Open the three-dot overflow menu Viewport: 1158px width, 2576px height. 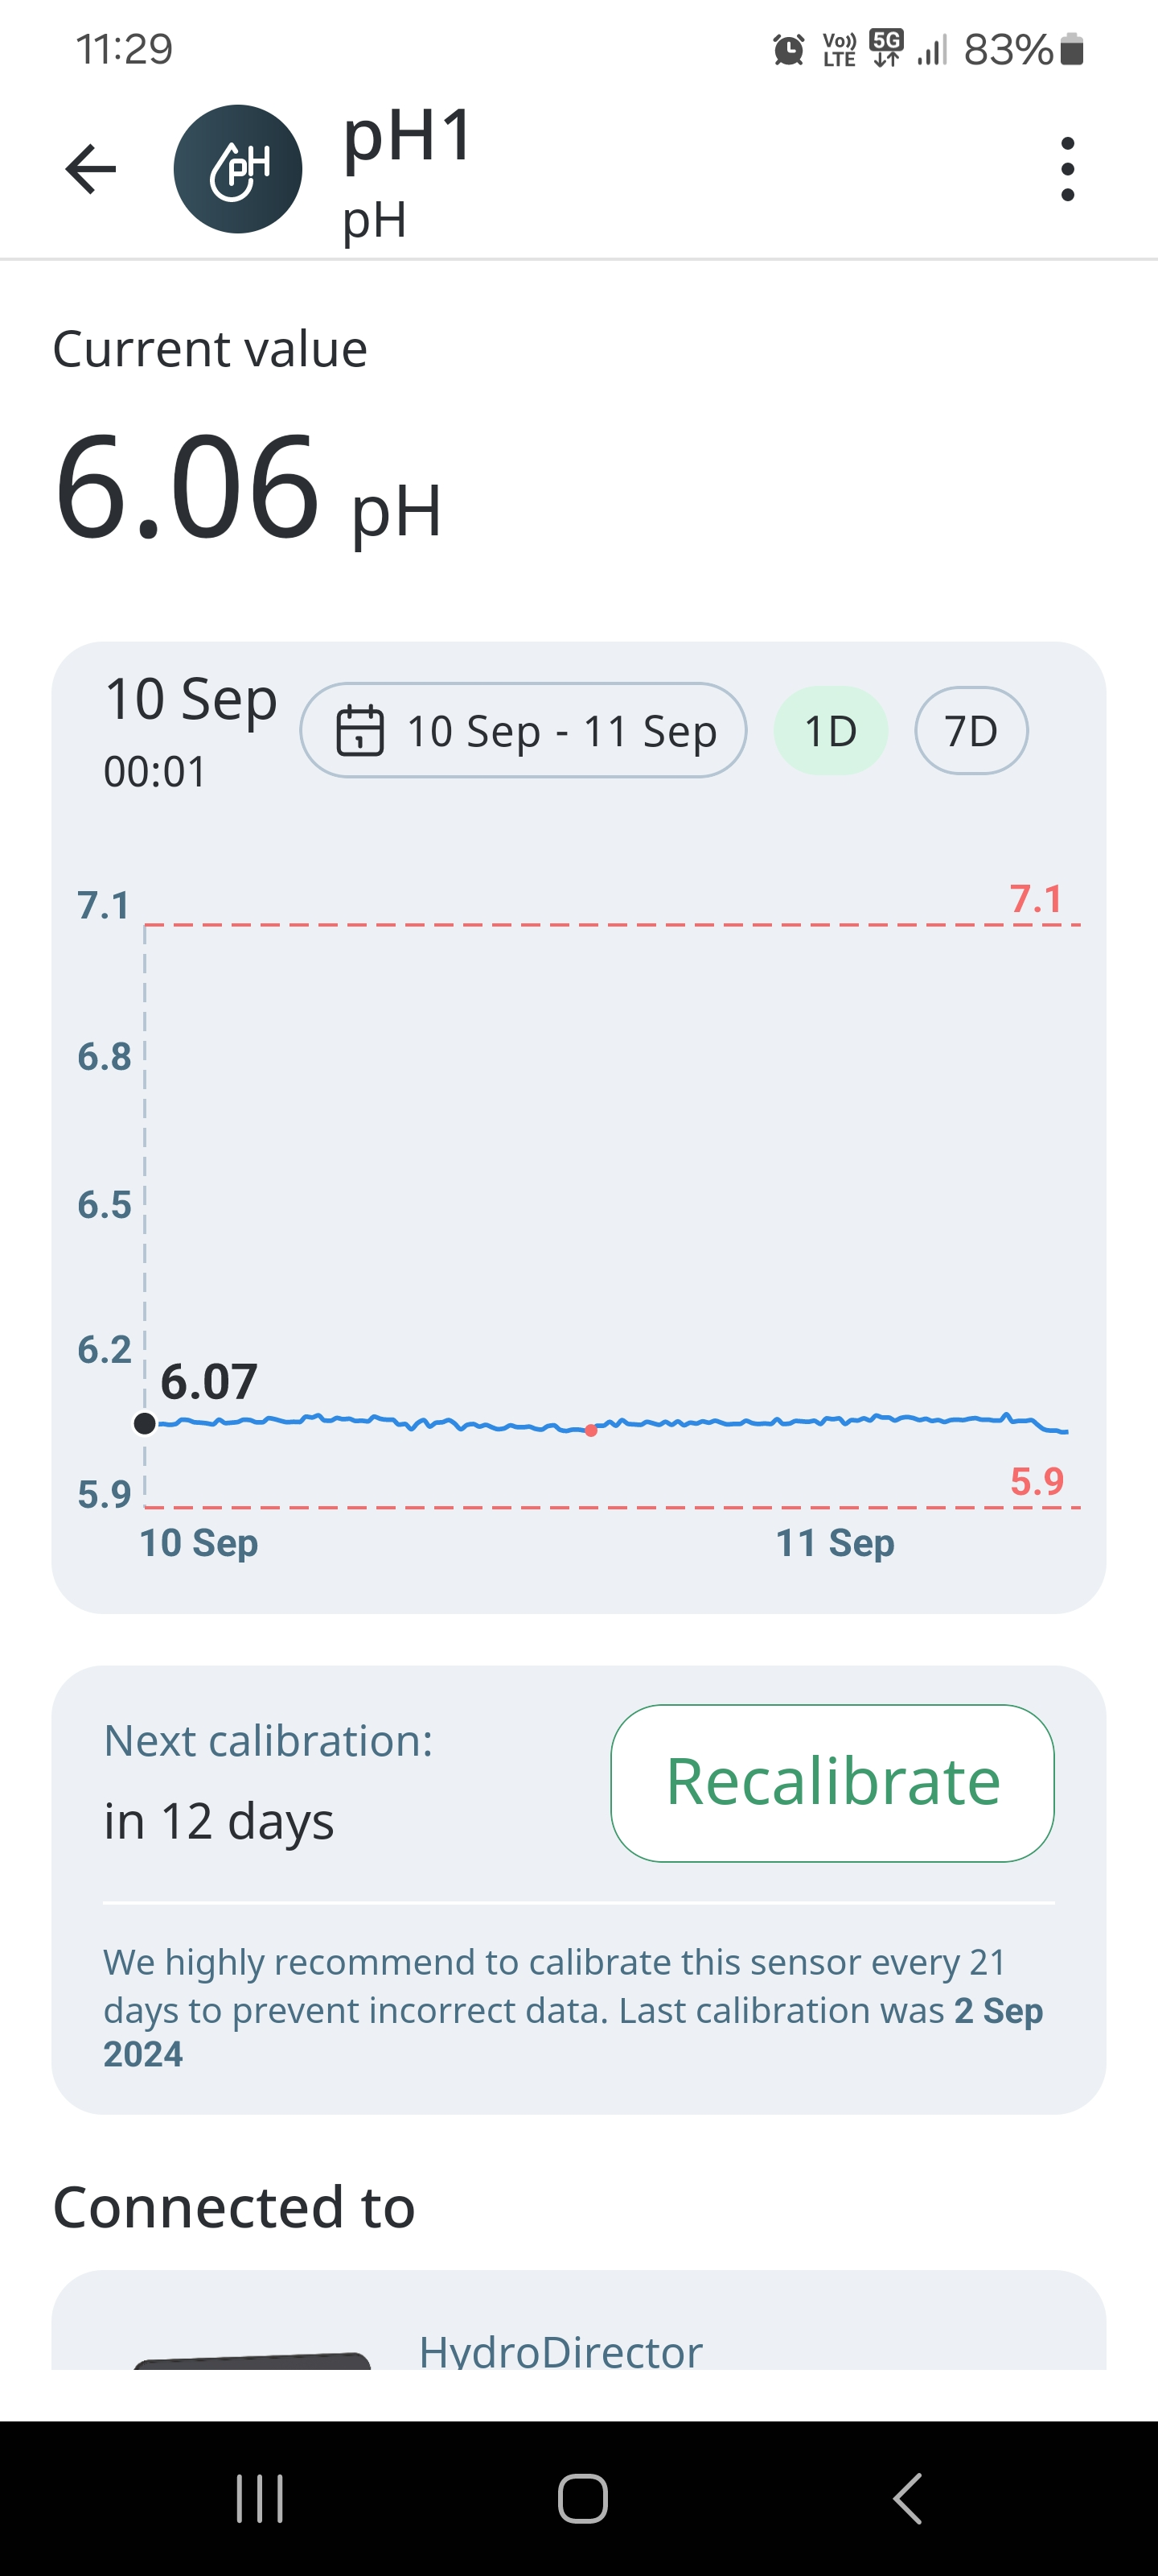1067,169
